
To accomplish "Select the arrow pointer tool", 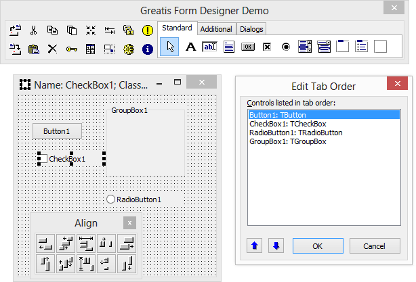I will click(171, 47).
